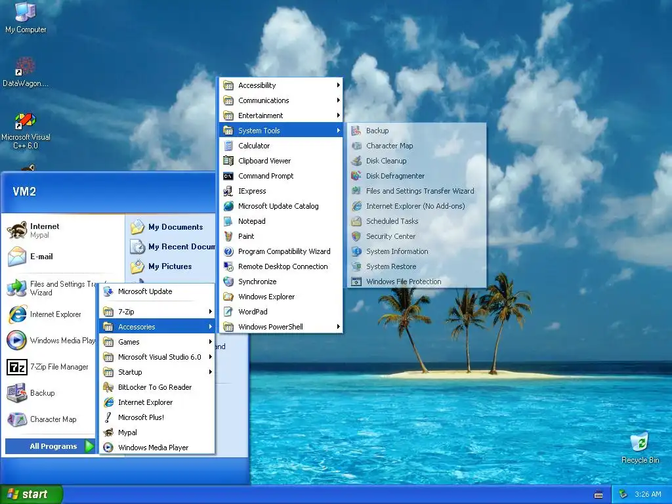Open Program Compatibility Wizard
The height and width of the screenshot is (504, 672).
point(281,251)
